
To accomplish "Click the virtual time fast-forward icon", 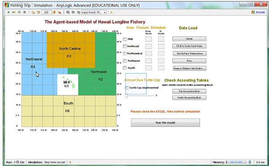I will coord(60,13).
